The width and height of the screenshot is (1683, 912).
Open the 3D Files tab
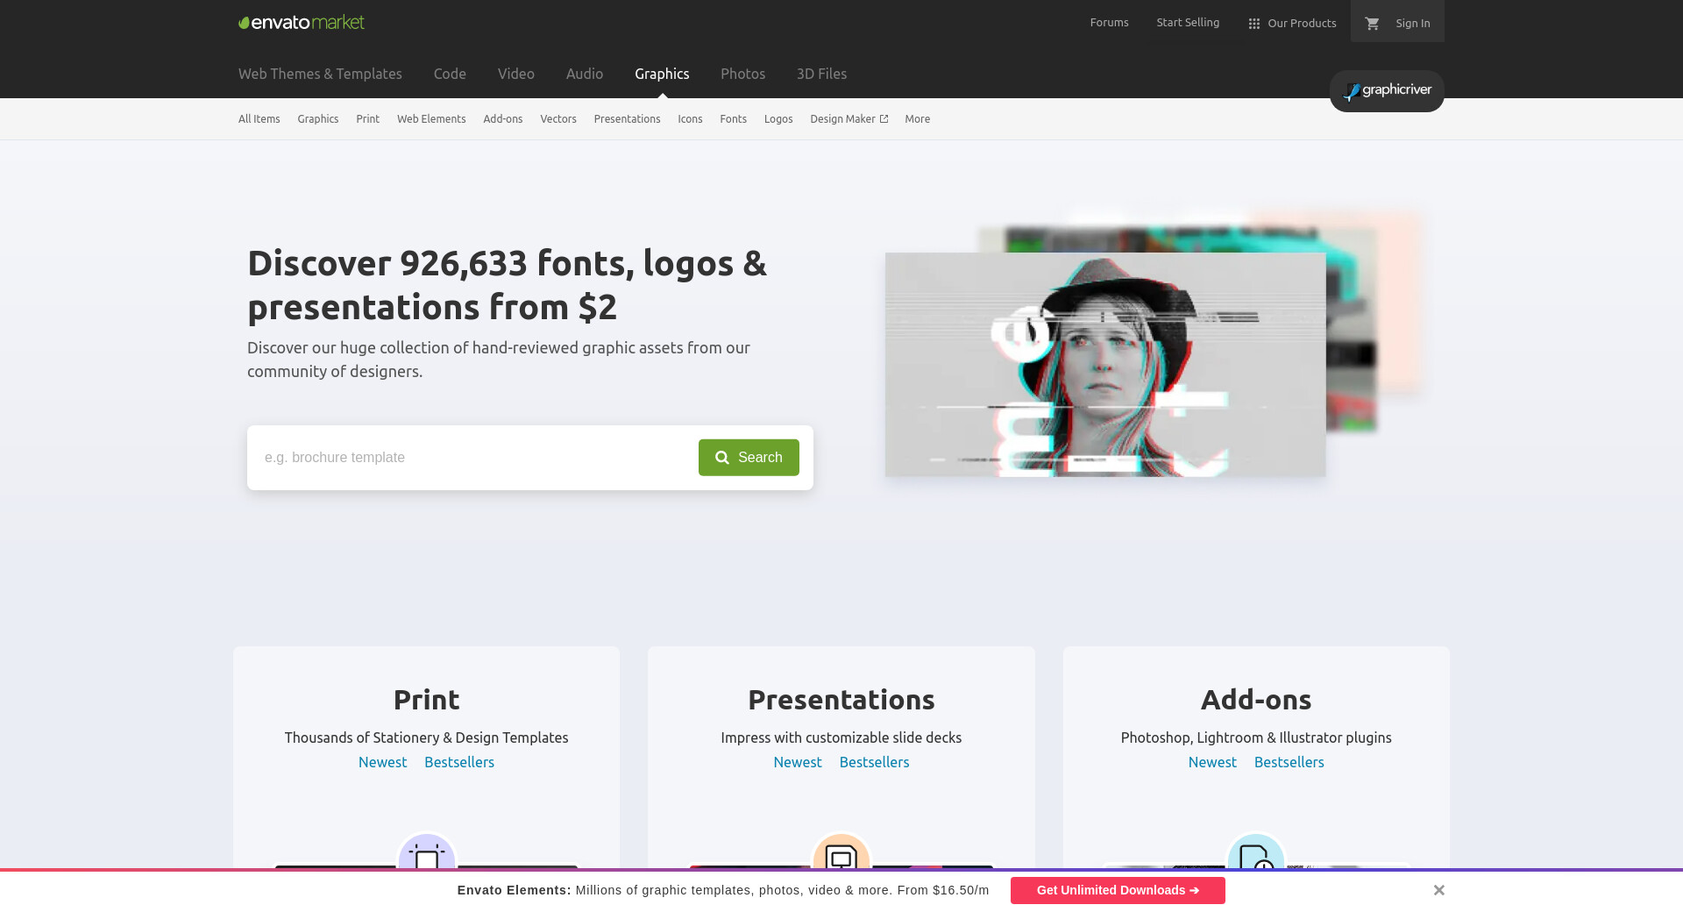click(x=821, y=74)
